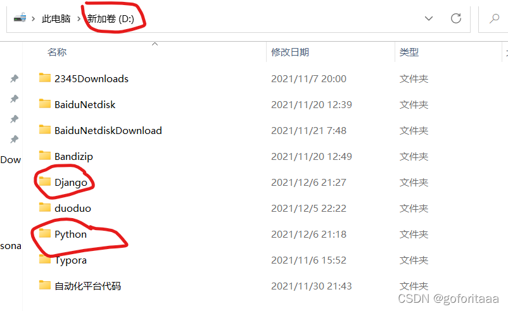
Task: Click the computer icon in the address bar
Action: click(20, 18)
